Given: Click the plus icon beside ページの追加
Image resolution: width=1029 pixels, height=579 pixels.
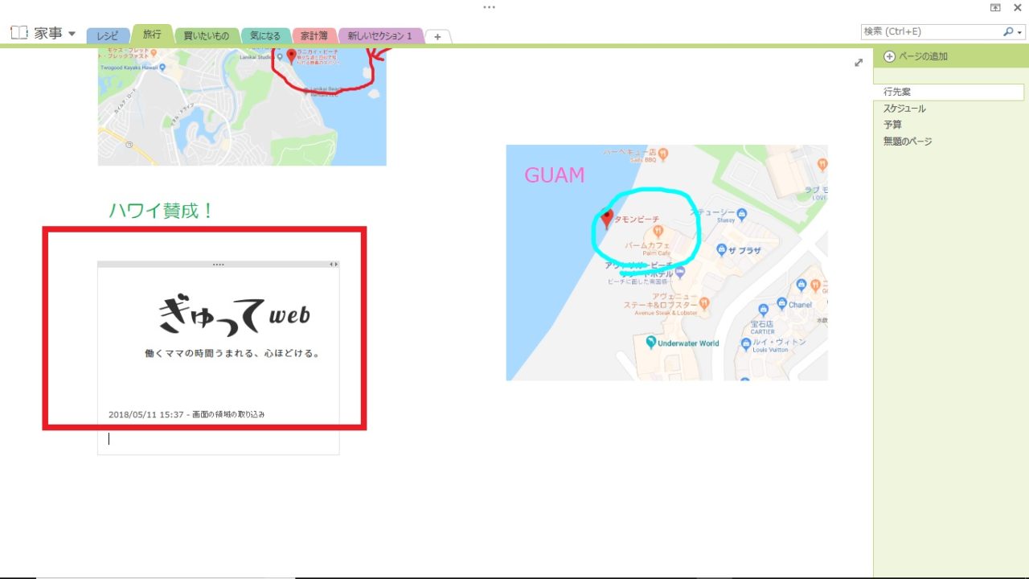Looking at the screenshot, I should (889, 56).
